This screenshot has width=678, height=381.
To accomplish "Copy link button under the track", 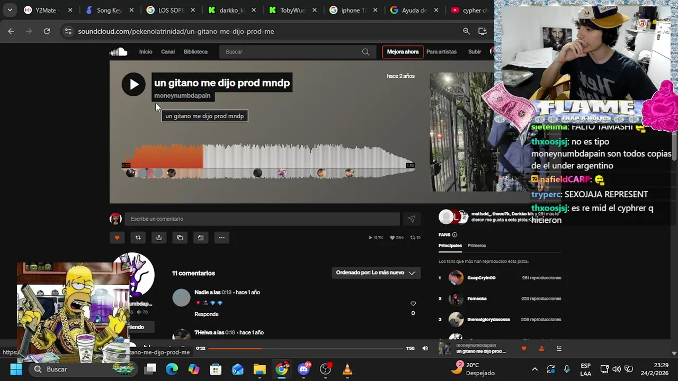I will click(180, 238).
